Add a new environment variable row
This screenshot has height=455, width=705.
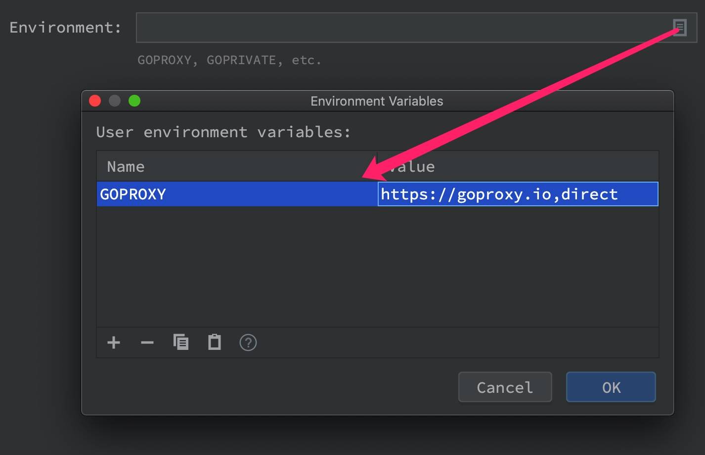point(114,342)
